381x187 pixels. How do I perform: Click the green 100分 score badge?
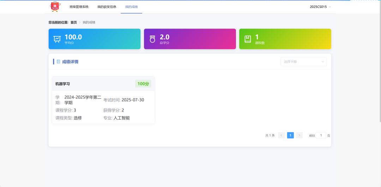[143, 84]
